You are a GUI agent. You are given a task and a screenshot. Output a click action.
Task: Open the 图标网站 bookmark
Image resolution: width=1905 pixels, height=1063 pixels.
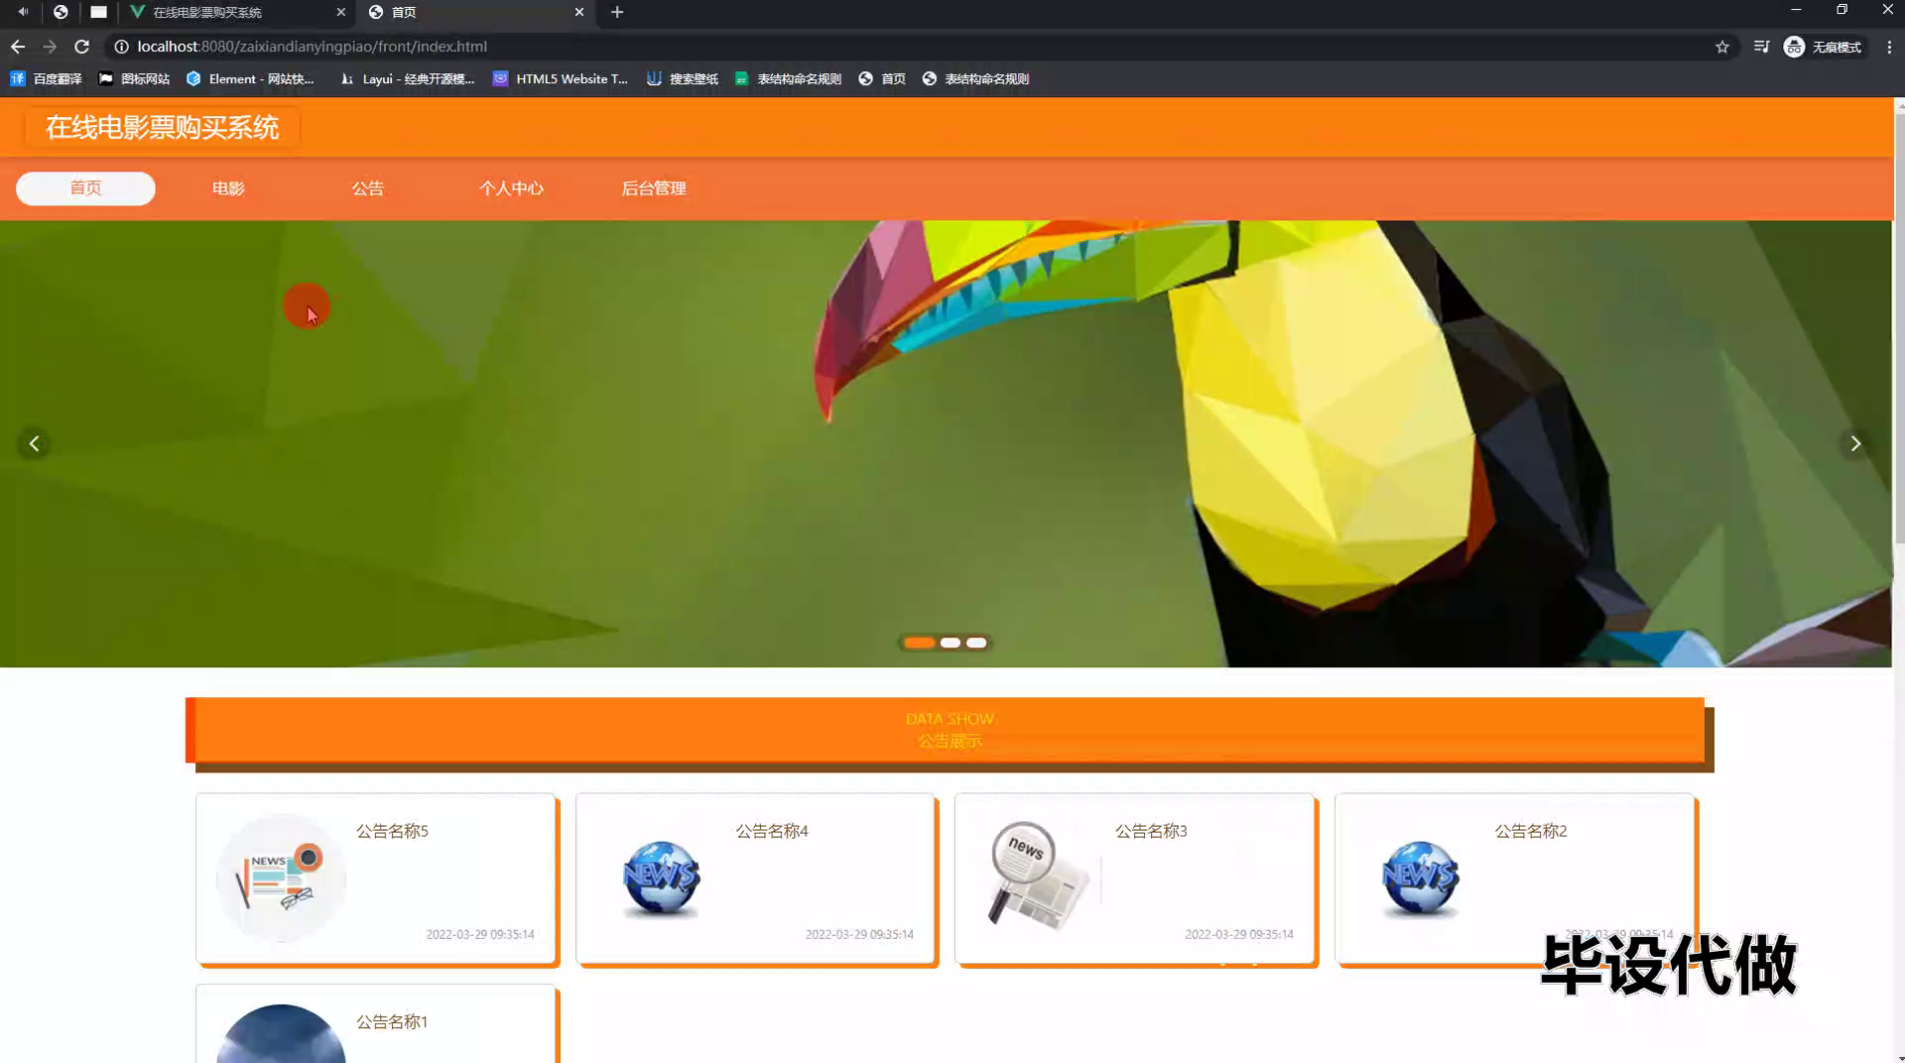[x=134, y=78]
